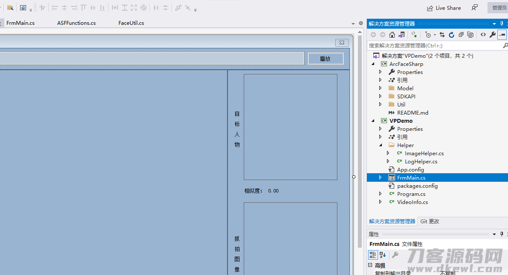Click the View Code icon
Viewport: 508px width, 275px height.
[483, 35]
